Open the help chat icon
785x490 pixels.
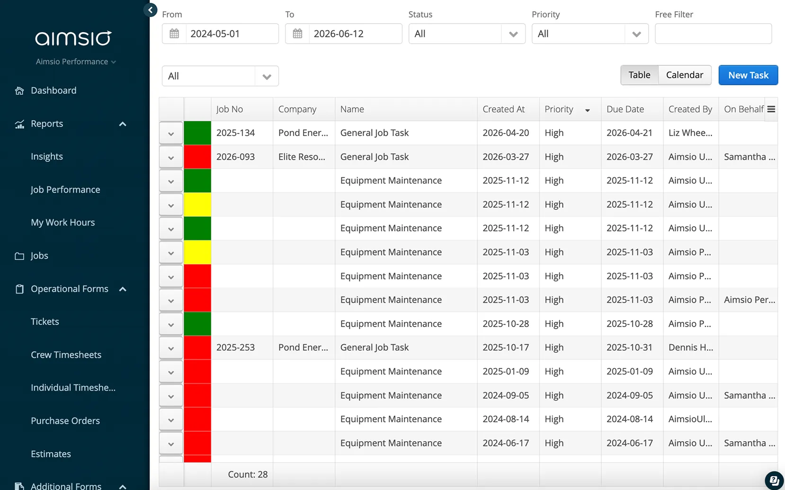(x=774, y=480)
